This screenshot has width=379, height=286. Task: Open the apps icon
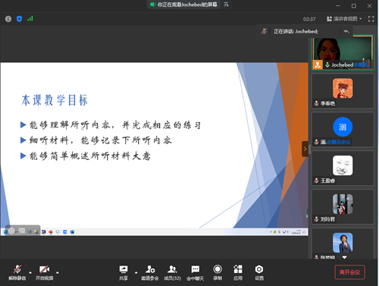point(238,272)
